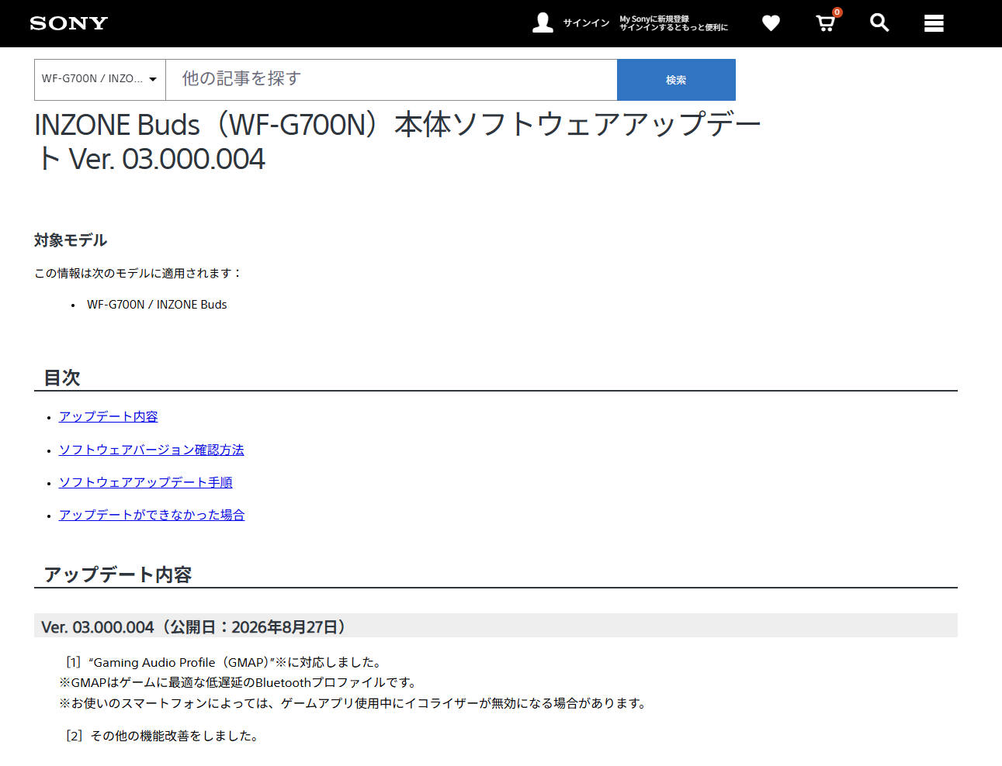Open site search magnifier icon

pyautogui.click(x=879, y=22)
